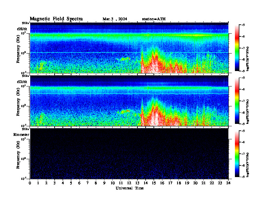Click hour 9 on the Universal Time axis

tap(104, 183)
